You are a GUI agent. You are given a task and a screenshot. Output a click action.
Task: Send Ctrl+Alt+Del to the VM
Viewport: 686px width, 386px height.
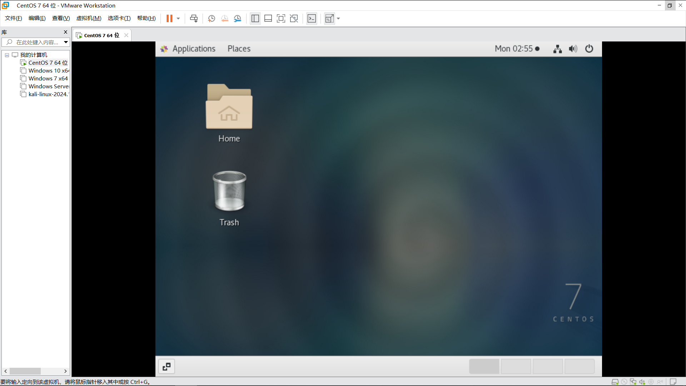tap(194, 19)
